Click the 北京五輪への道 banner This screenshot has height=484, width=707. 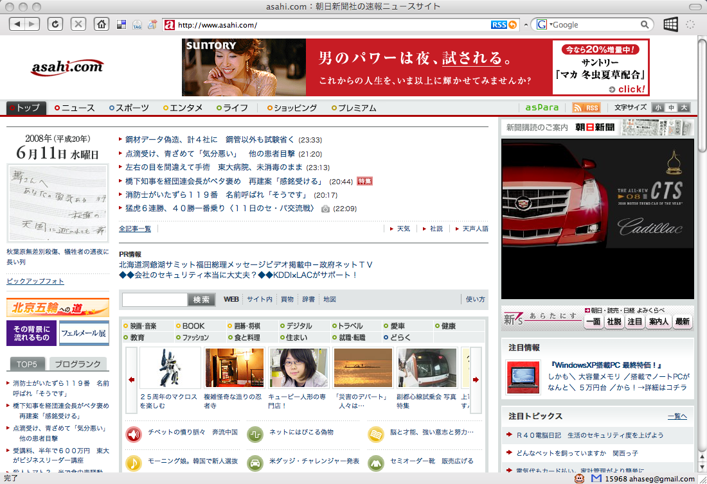pyautogui.click(x=58, y=308)
